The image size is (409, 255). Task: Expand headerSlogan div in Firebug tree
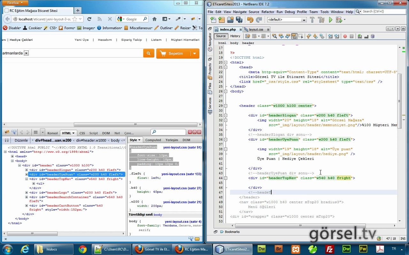[27, 170]
